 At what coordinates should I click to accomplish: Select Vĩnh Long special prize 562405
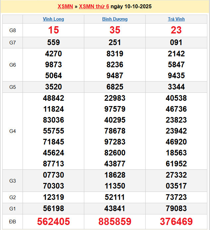[53, 222]
